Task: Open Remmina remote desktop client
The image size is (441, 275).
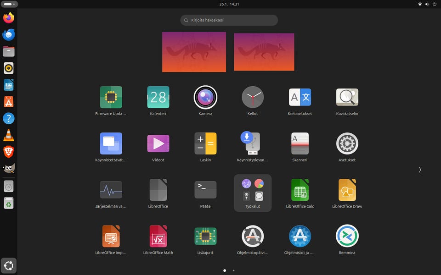Action: (347, 236)
